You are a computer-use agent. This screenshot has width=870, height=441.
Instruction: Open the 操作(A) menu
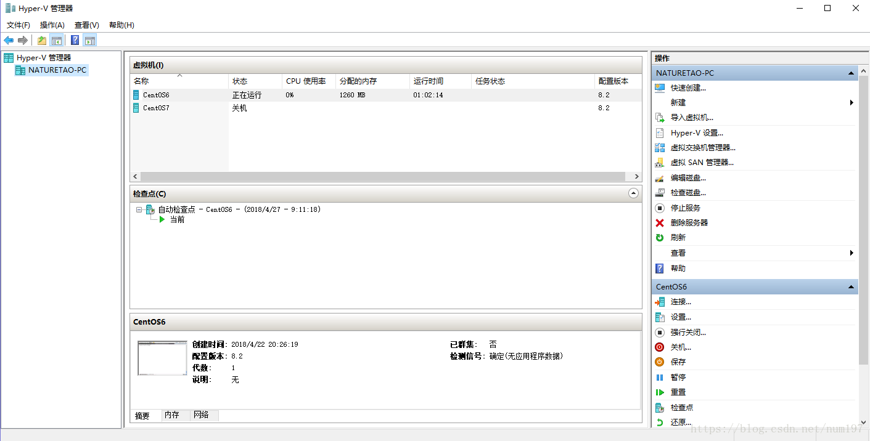click(52, 25)
